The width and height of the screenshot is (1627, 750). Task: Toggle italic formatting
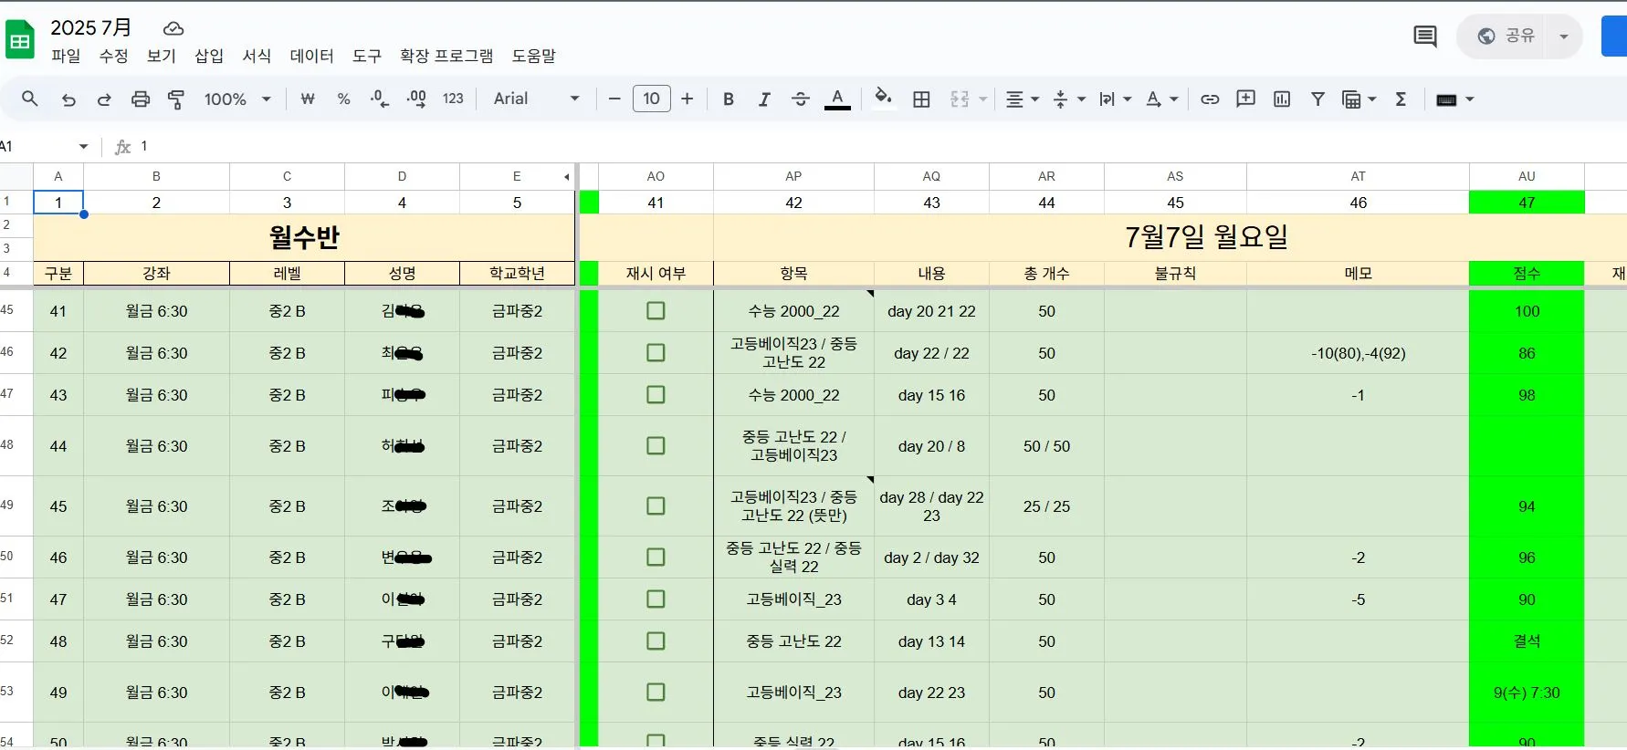point(764,99)
